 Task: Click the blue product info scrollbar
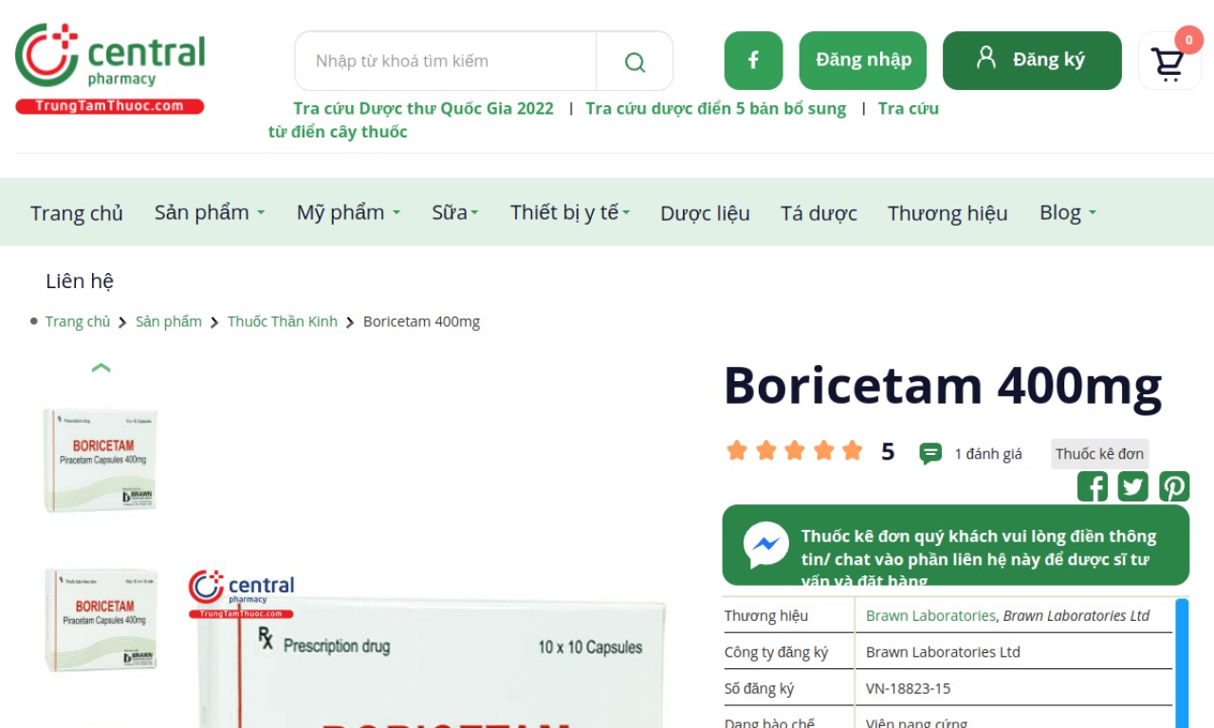tap(1182, 663)
